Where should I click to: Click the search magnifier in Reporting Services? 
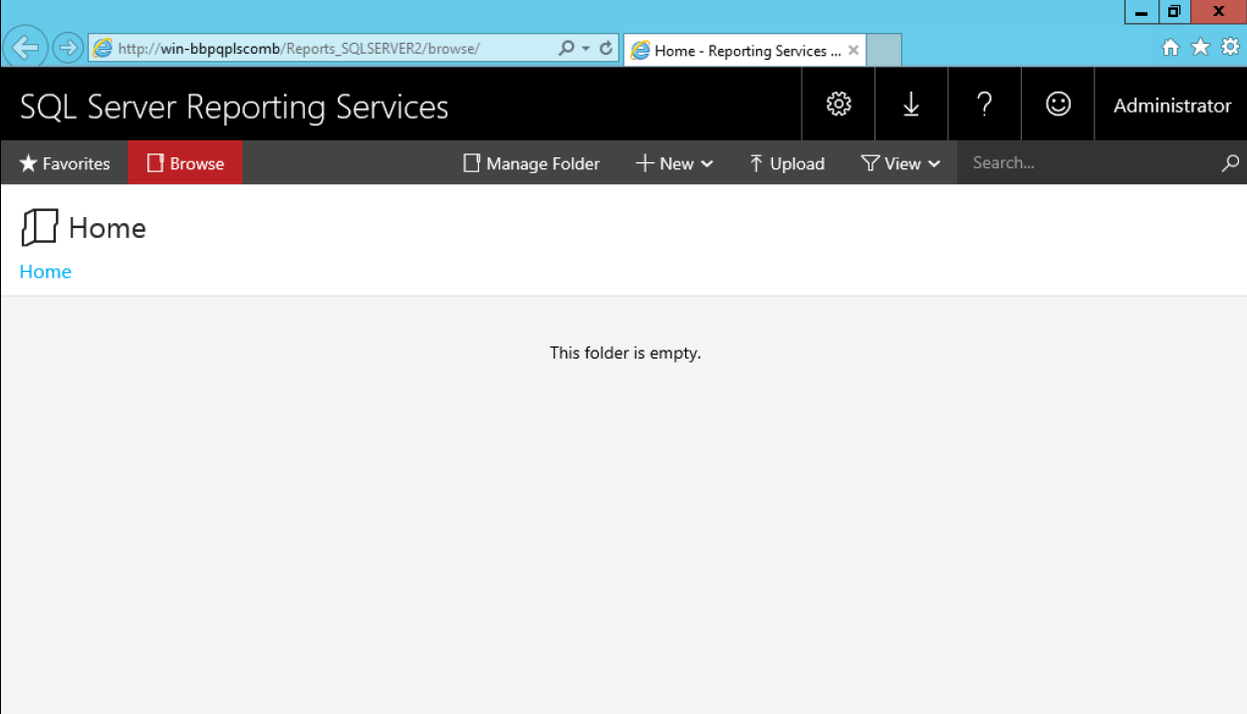coord(1230,163)
